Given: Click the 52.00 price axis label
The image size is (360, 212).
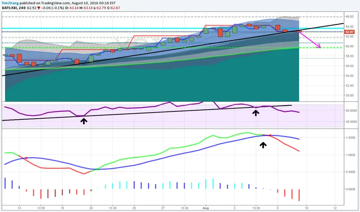Looking at the screenshot, I should tap(350, 86).
